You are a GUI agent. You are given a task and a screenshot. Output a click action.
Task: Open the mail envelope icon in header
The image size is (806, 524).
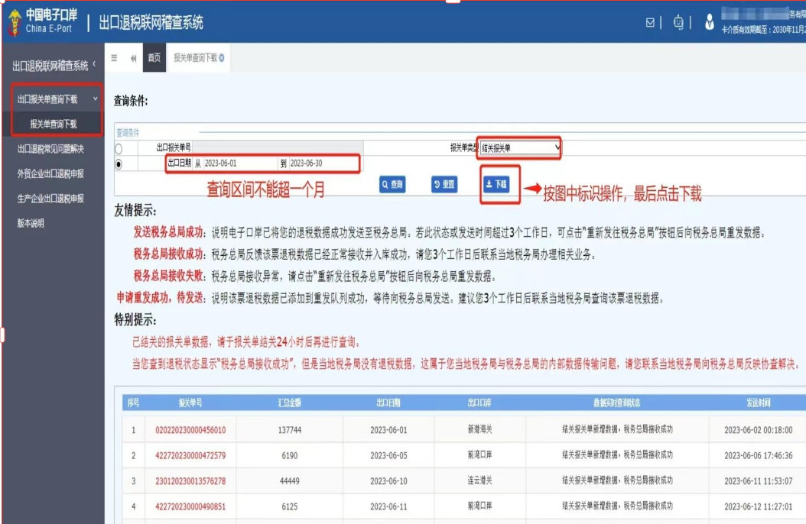(x=650, y=23)
